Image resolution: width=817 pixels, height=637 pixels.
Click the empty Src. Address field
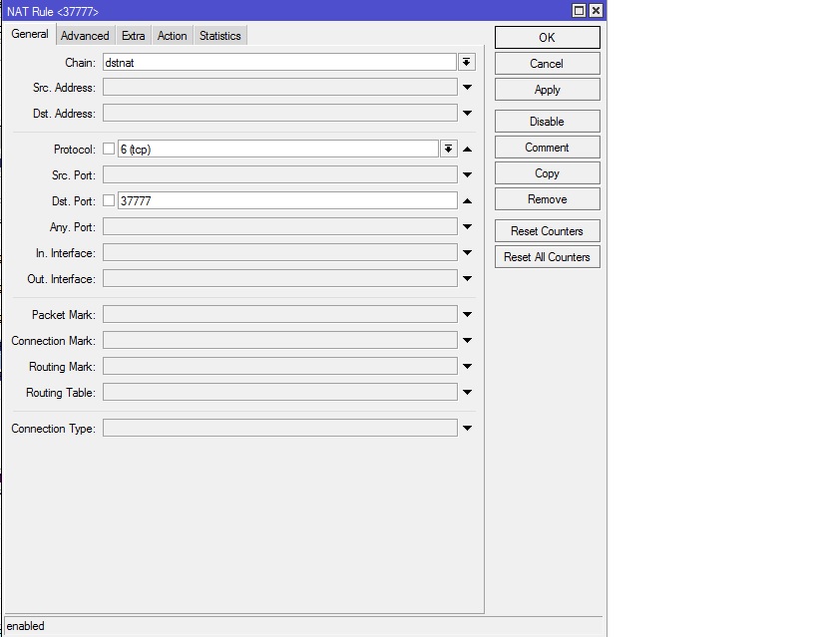point(279,87)
